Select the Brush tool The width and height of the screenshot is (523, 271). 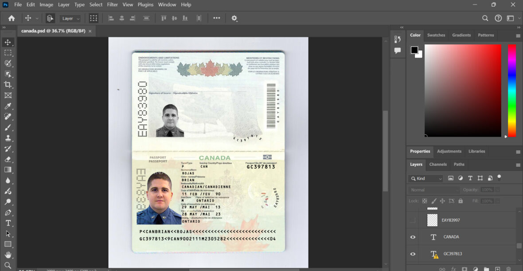8,127
